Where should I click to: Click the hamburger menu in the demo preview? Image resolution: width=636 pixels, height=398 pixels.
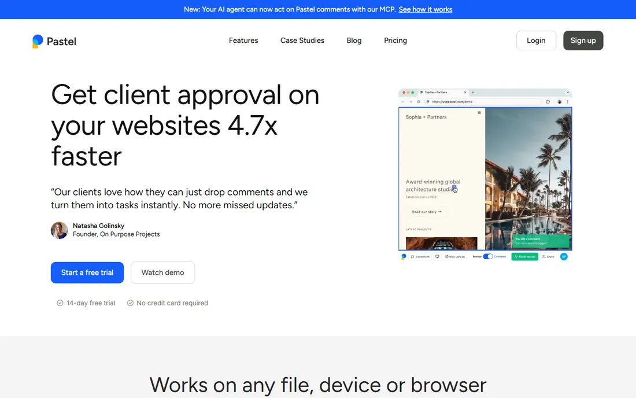tap(479, 113)
